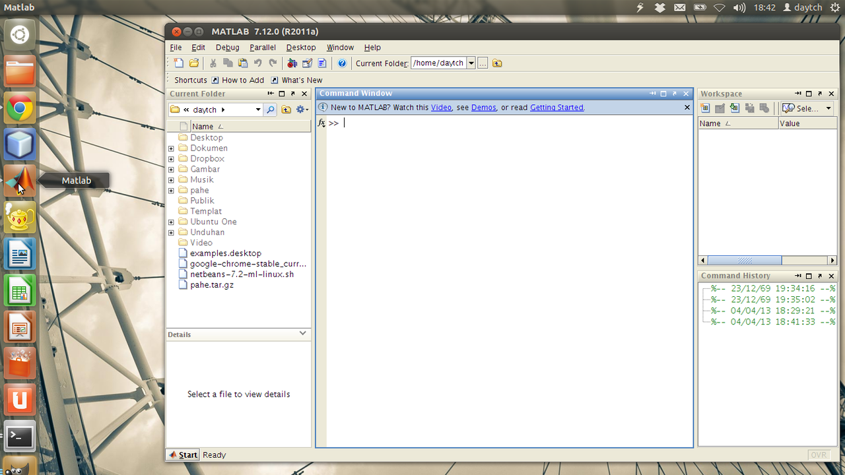This screenshot has height=475, width=845.
Task: Click the search magnifier in Current Folder panel
Action: 271,110
